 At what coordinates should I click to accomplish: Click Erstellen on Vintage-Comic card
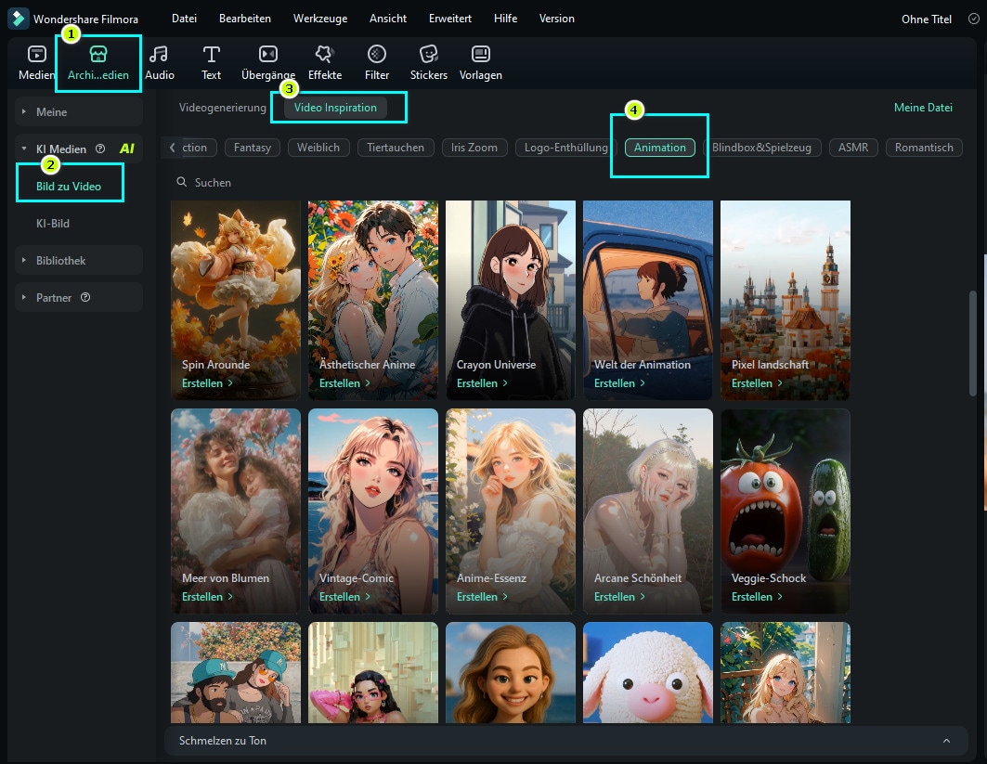(344, 596)
